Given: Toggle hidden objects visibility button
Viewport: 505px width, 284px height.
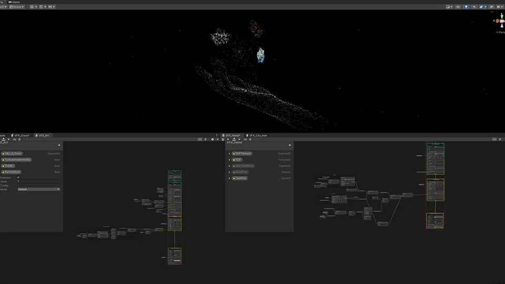Looking at the screenshot, I should point(491,7).
